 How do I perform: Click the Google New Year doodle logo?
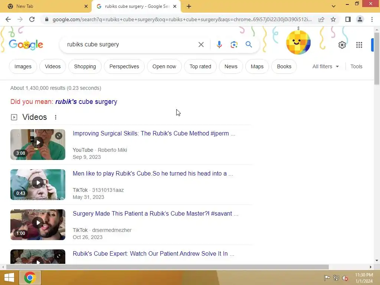pyautogui.click(x=26, y=45)
